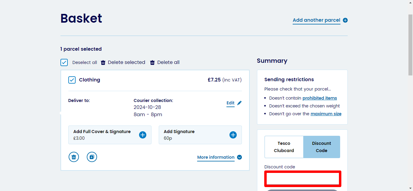413x191 pixels.
Task: Click plus icon for Add Signature 60p
Action: pos(233,135)
